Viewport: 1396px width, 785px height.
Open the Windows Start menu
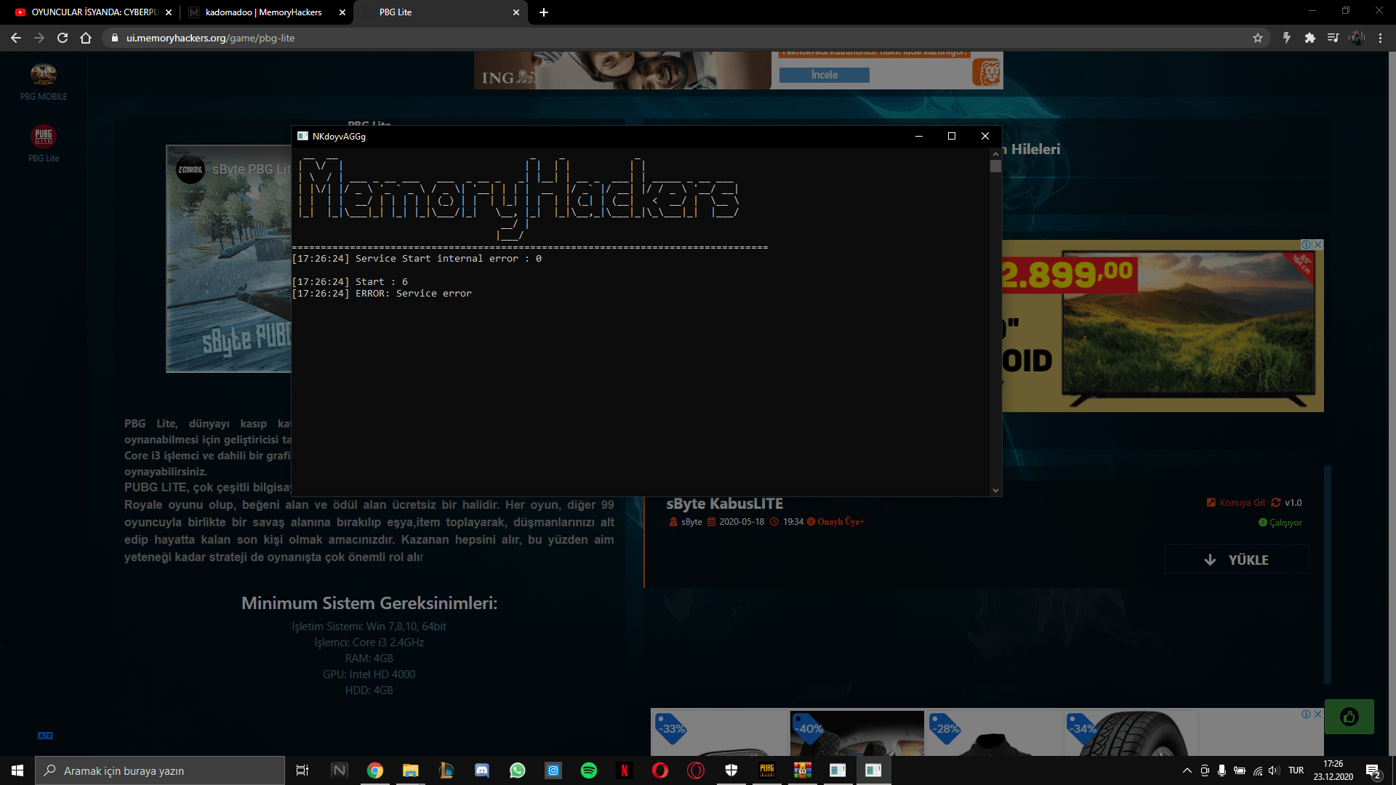[17, 770]
